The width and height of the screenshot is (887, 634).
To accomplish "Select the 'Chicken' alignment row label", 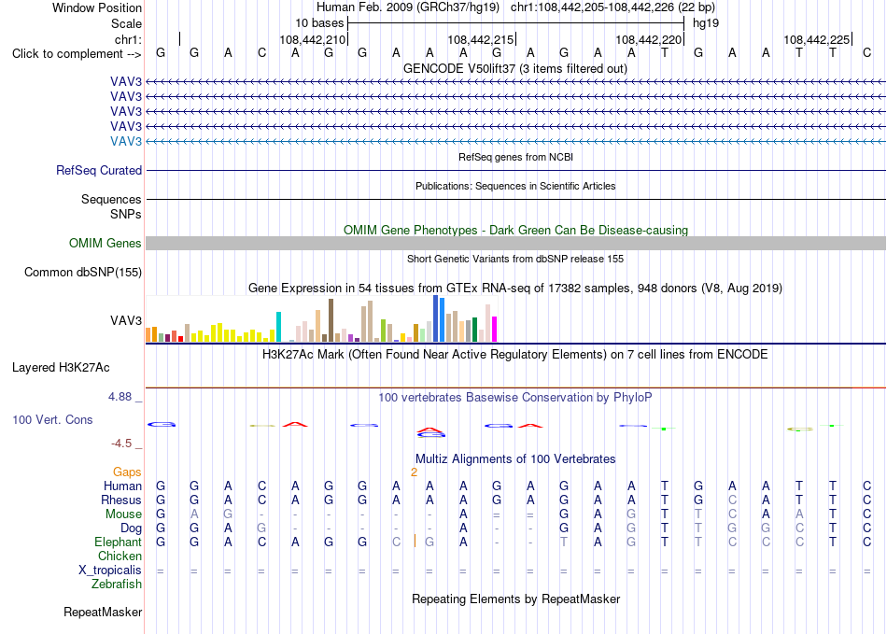I will point(120,556).
